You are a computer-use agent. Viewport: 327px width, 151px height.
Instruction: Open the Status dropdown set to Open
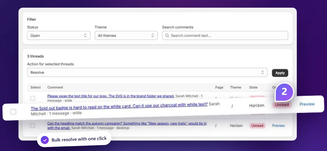pos(59,36)
